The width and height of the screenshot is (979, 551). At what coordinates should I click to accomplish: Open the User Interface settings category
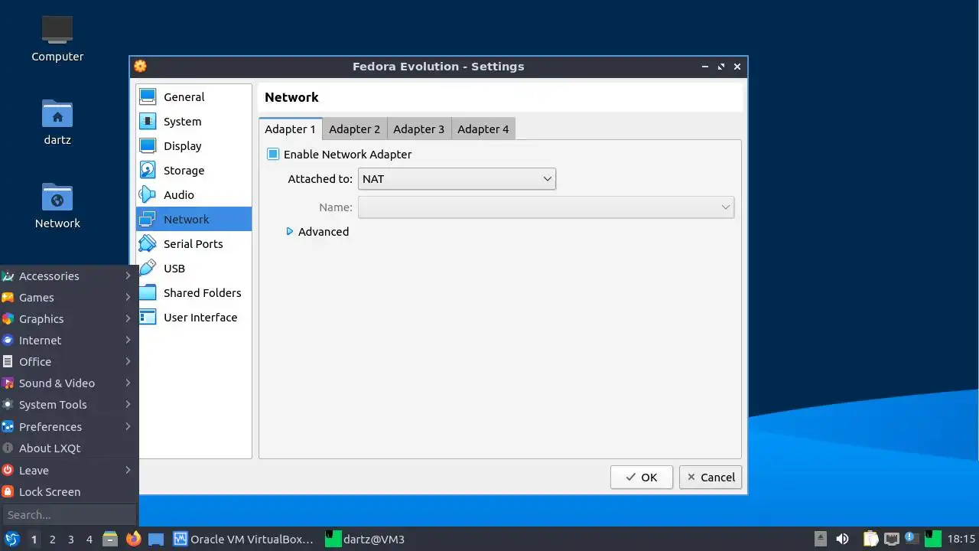point(194,318)
